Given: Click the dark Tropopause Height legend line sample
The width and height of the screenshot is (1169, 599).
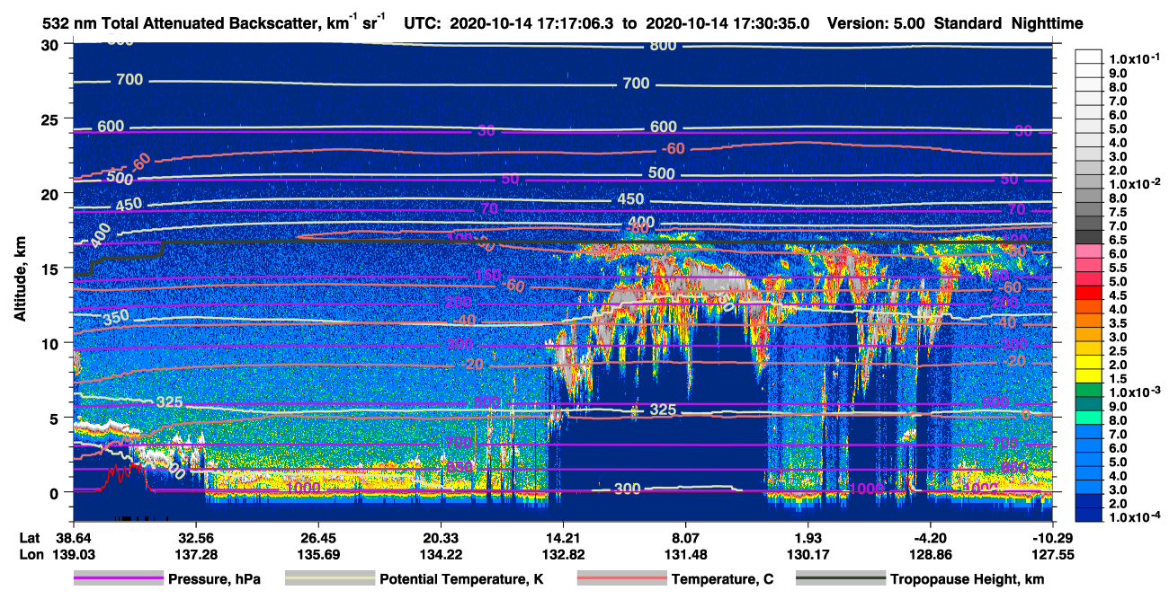Looking at the screenshot, I should coord(840,579).
